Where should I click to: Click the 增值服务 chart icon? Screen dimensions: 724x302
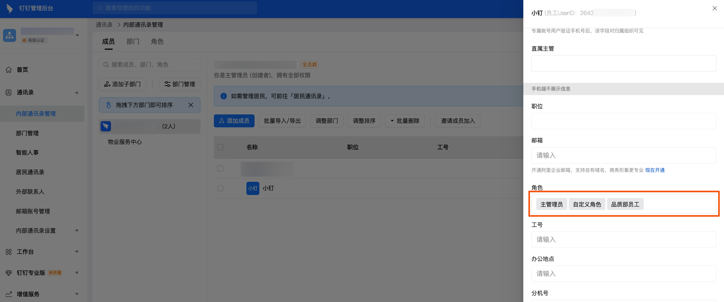9,294
